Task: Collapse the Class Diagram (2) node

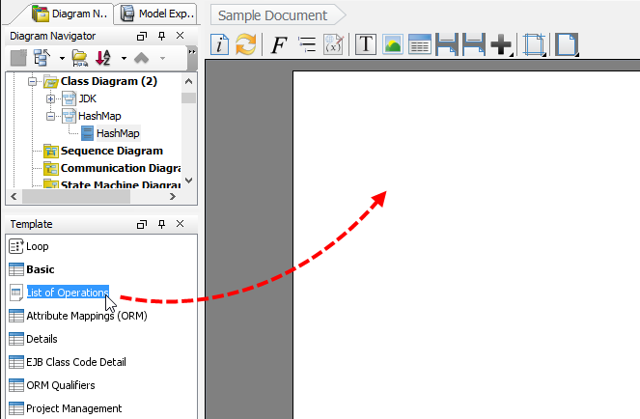Action: click(x=32, y=82)
